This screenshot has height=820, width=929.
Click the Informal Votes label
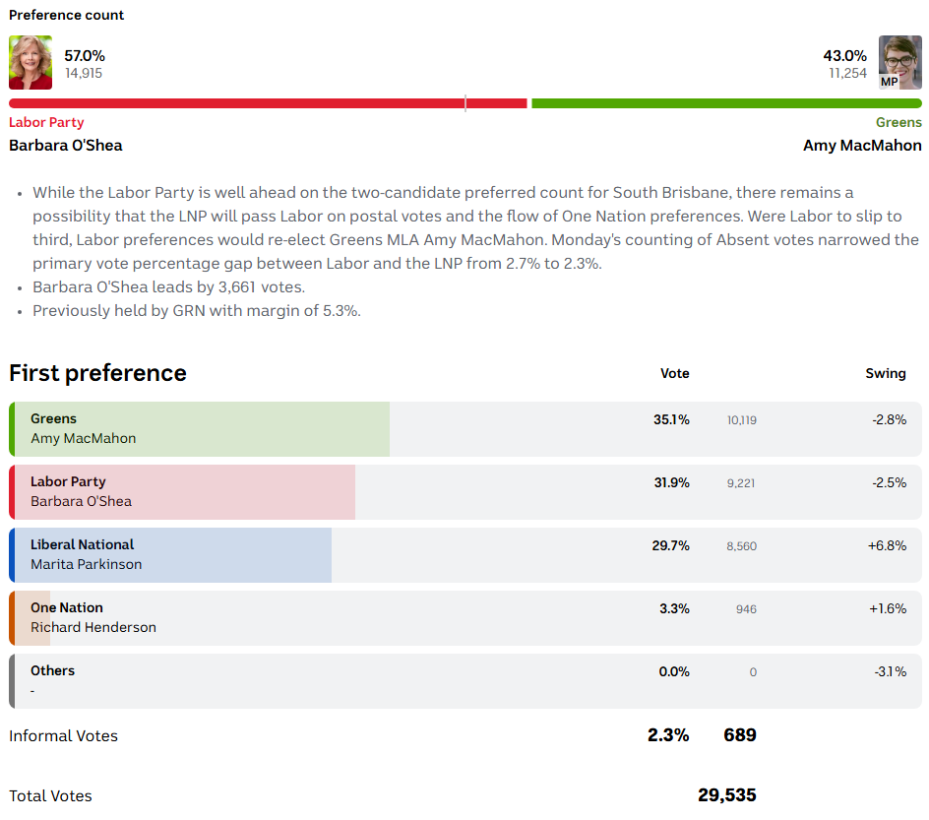click(x=63, y=736)
